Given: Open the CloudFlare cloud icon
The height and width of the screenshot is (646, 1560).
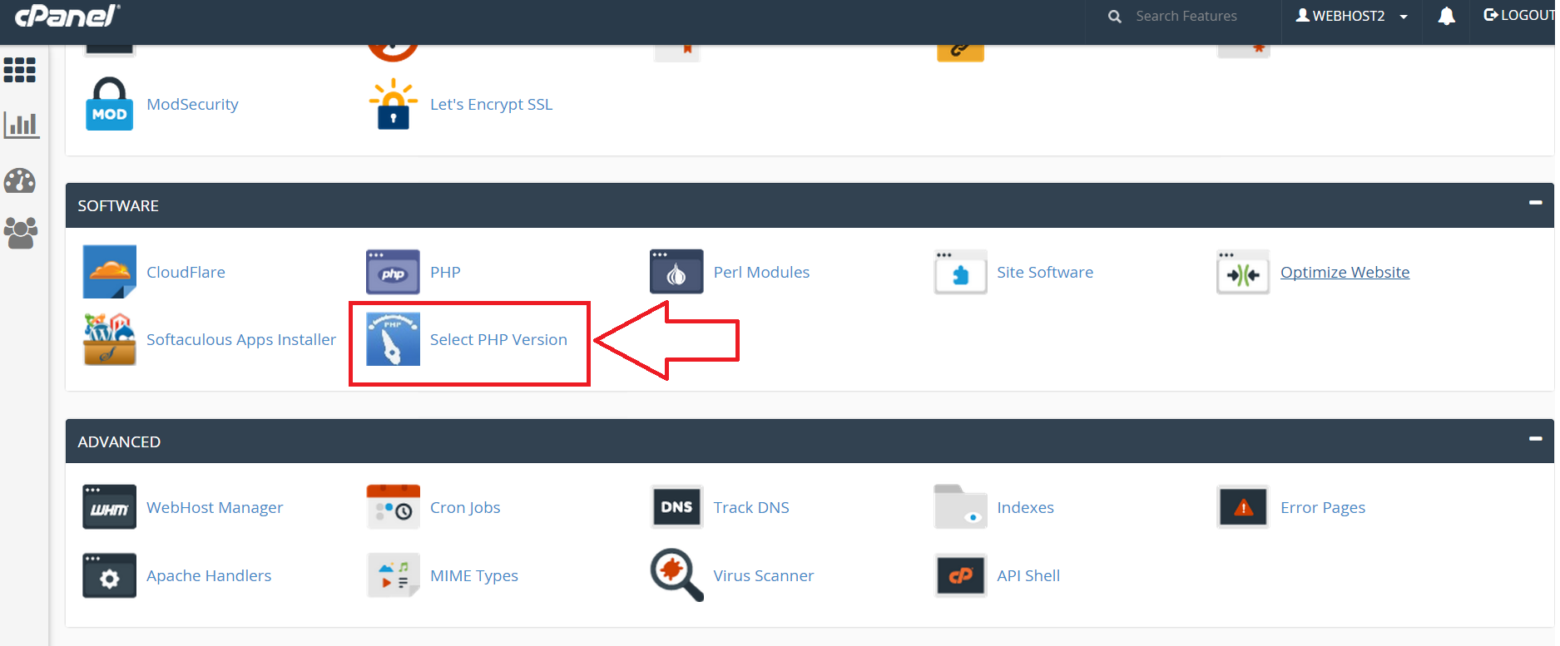Looking at the screenshot, I should [x=109, y=272].
